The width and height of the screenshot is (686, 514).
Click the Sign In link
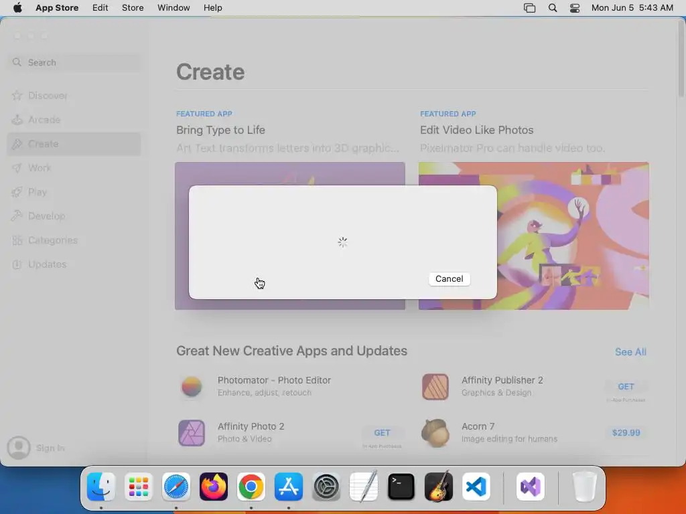coord(50,448)
